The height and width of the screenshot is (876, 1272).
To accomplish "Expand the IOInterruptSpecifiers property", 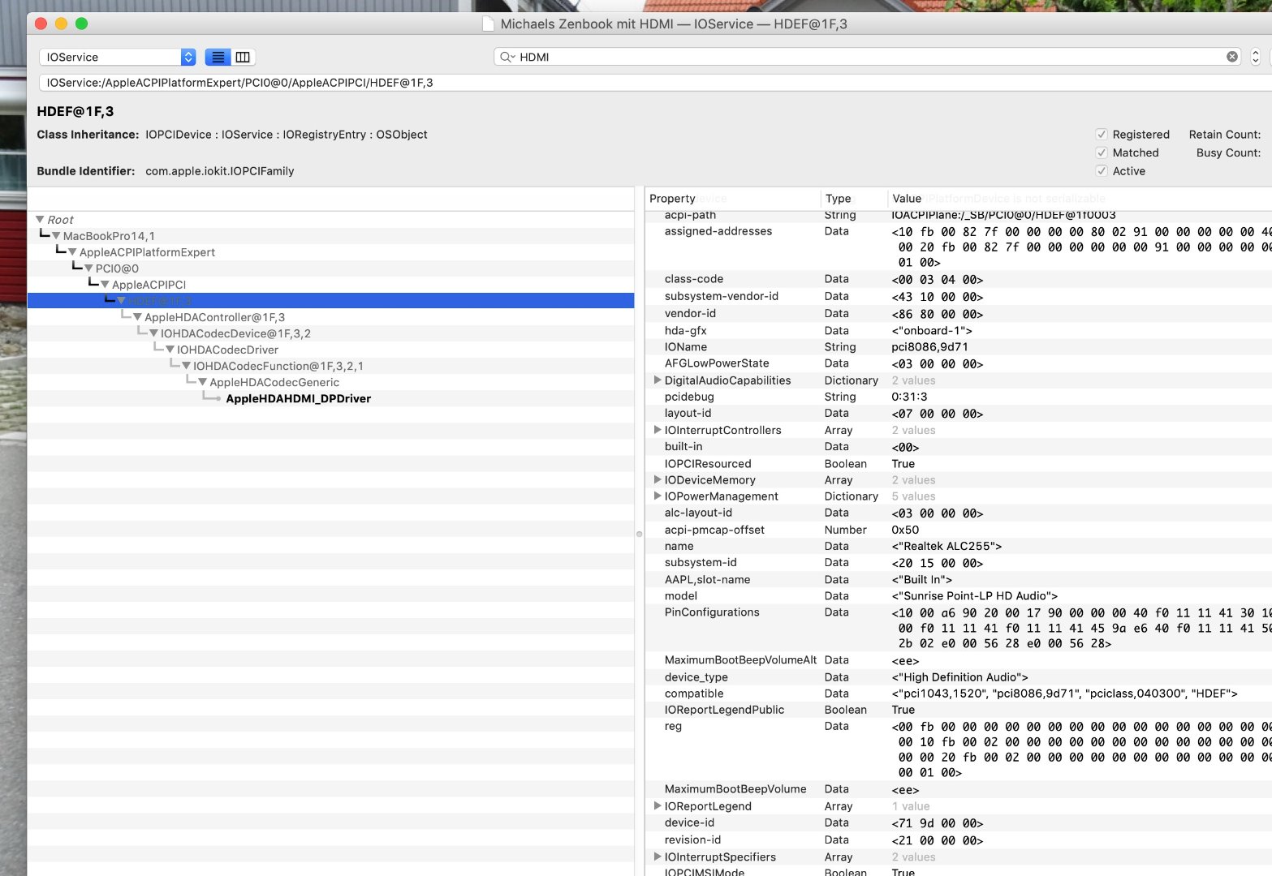I will coord(658,857).
